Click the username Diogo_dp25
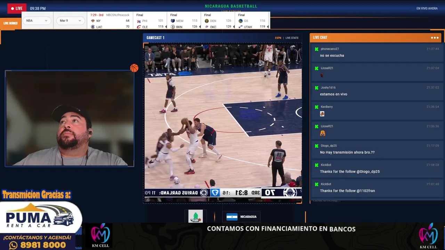The width and height of the screenshot is (445, 250). tap(329, 145)
